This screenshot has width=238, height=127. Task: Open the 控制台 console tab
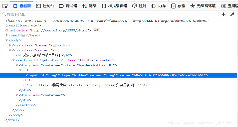coord(45,6)
